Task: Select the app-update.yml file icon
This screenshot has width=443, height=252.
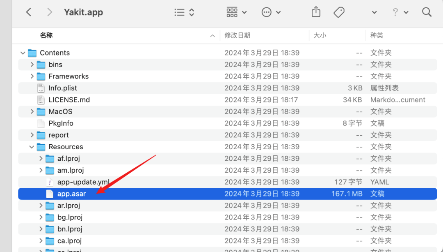Action: pyautogui.click(x=50, y=182)
